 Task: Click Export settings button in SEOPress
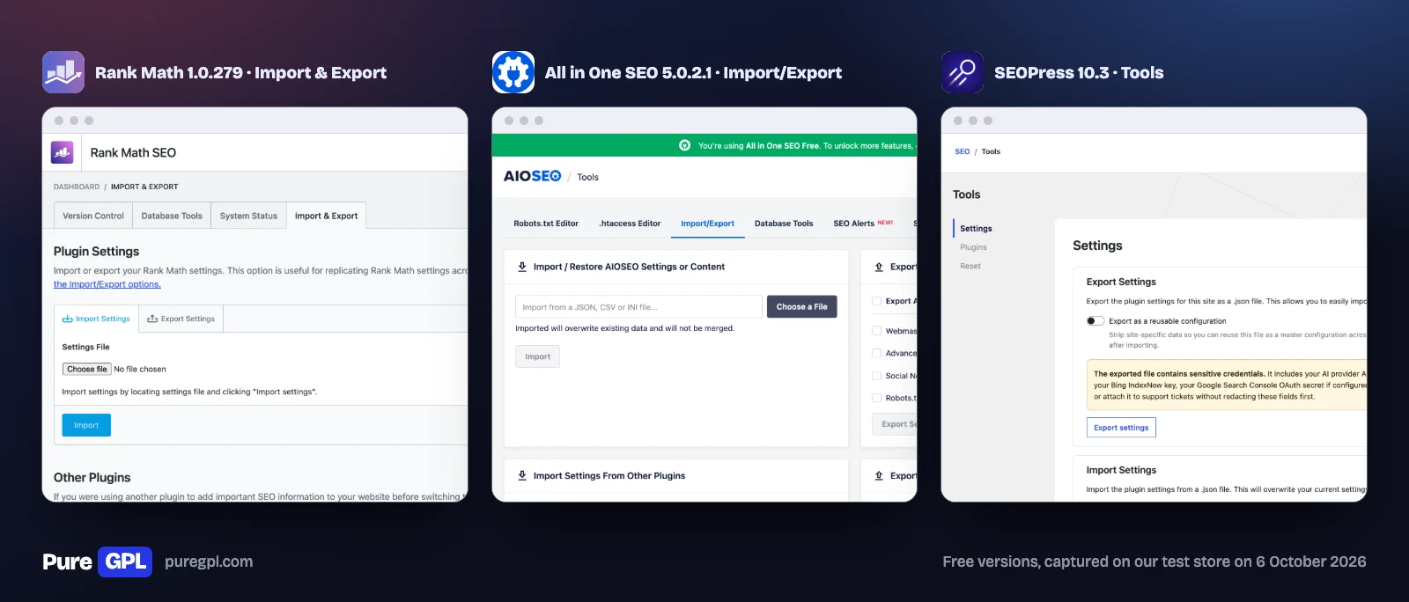tap(1121, 428)
